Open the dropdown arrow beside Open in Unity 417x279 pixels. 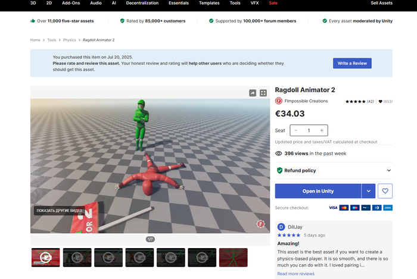369,191
